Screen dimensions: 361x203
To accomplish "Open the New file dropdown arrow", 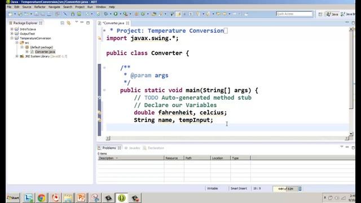I will 15,14.
